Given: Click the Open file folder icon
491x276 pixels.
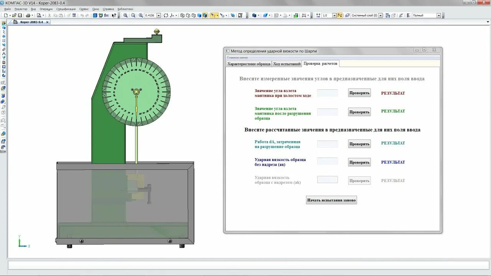Looking at the screenshot, I should 13,15.
